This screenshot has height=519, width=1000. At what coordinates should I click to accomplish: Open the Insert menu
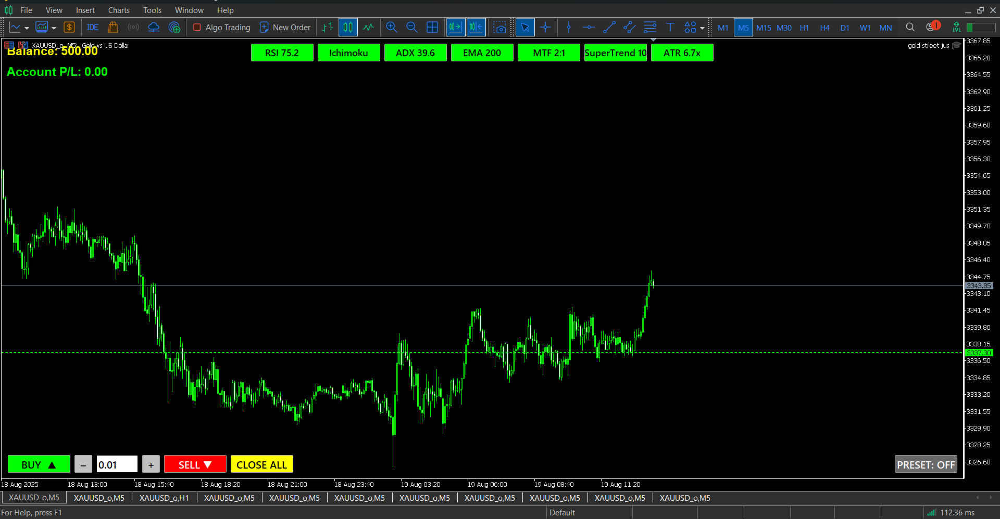point(85,10)
